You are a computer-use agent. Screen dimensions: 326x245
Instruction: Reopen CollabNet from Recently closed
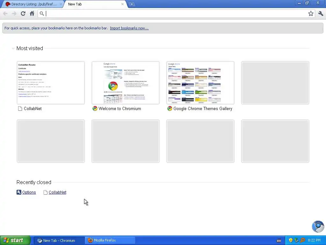coord(57,192)
